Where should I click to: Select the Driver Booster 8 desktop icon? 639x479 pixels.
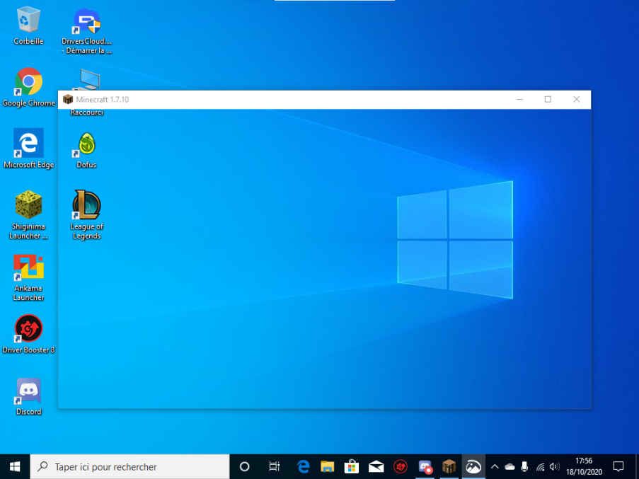[28, 333]
